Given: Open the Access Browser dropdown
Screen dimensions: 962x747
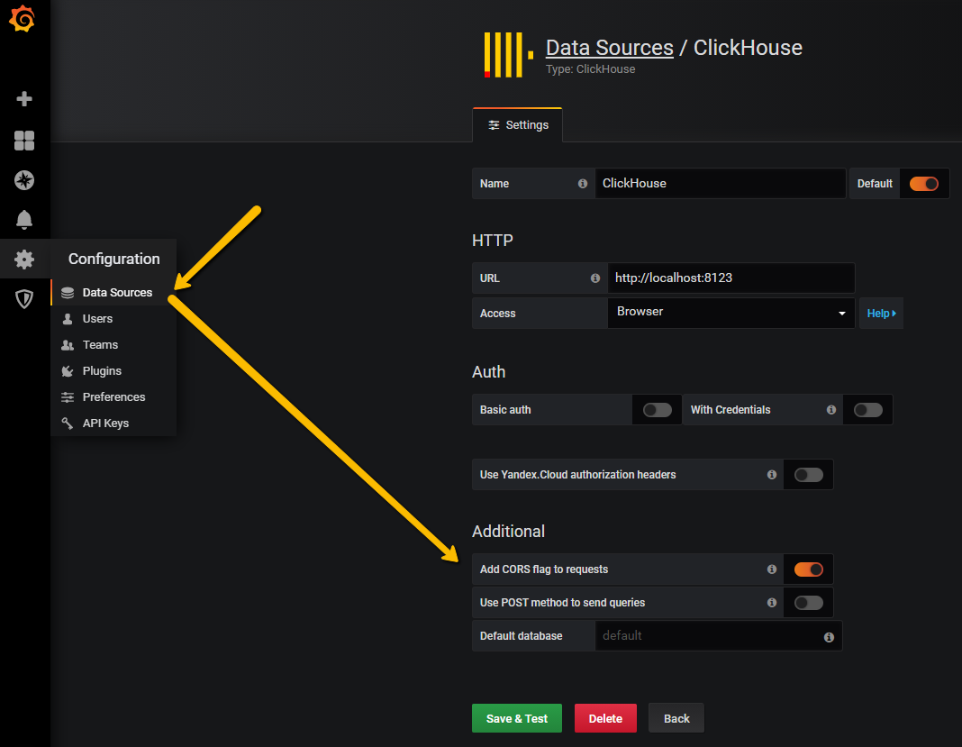Looking at the screenshot, I should (x=731, y=313).
